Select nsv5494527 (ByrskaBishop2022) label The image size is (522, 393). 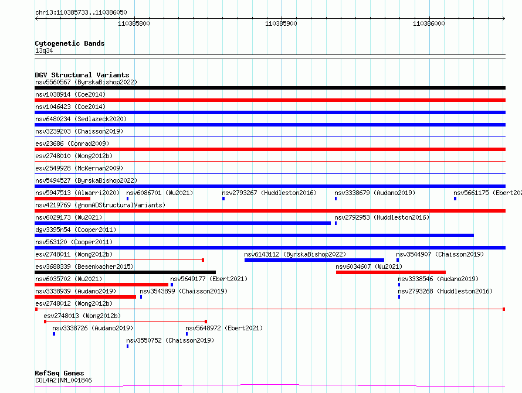point(86,180)
